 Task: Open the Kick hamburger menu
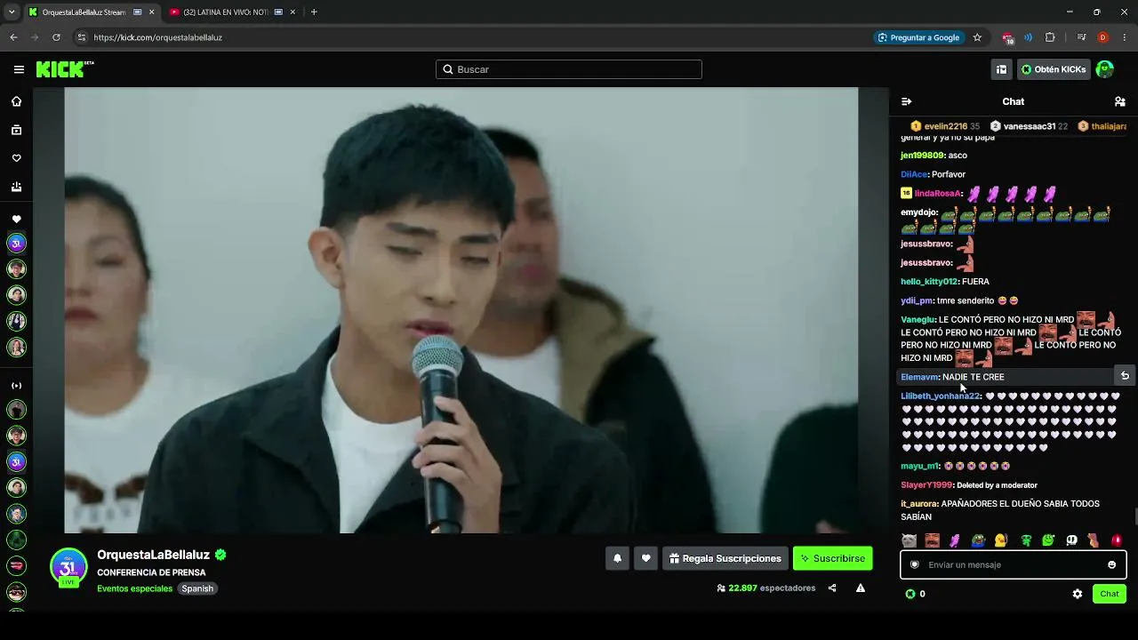(x=19, y=69)
